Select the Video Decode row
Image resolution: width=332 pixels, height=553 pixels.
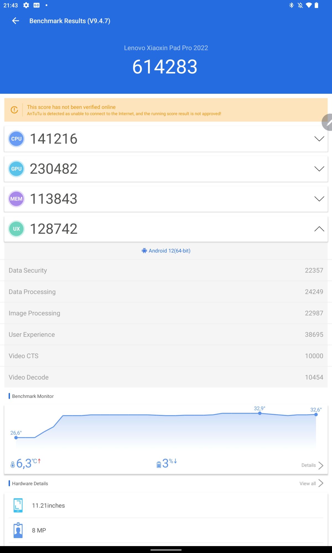pyautogui.click(x=166, y=377)
